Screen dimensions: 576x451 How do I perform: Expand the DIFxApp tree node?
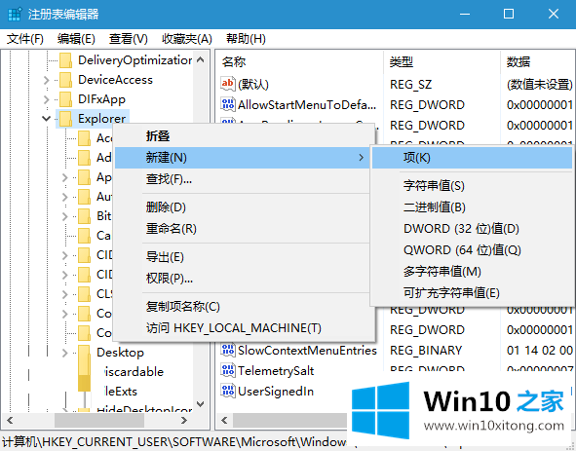tap(46, 99)
